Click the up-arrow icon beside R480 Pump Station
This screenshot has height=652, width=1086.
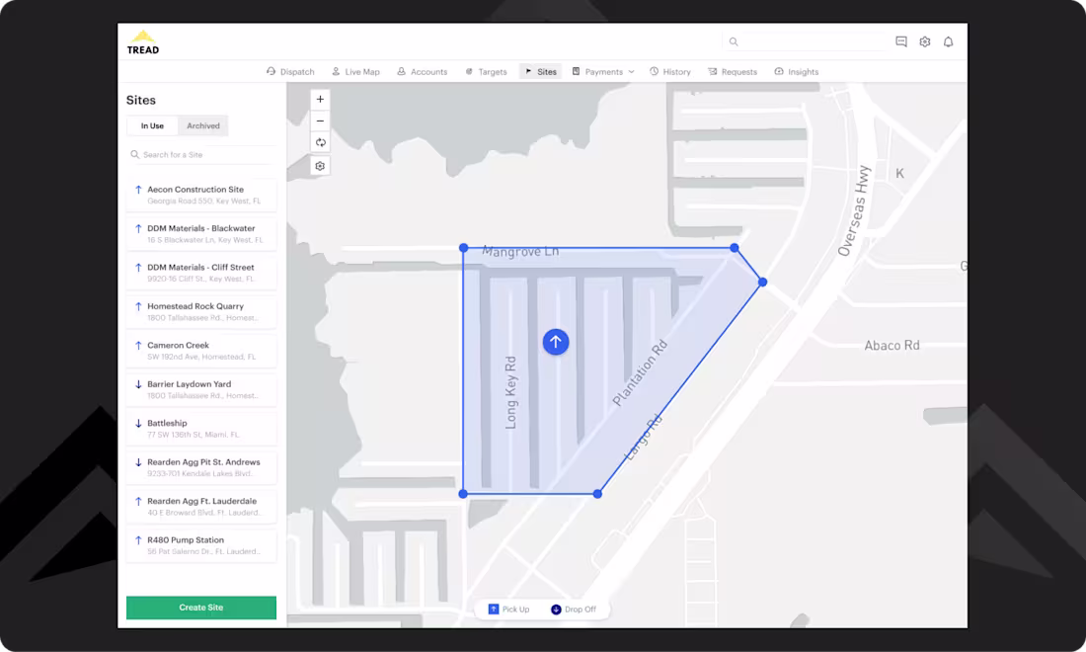point(138,539)
